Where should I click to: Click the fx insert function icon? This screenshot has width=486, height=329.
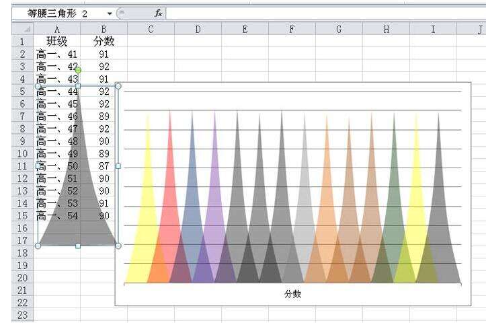159,13
